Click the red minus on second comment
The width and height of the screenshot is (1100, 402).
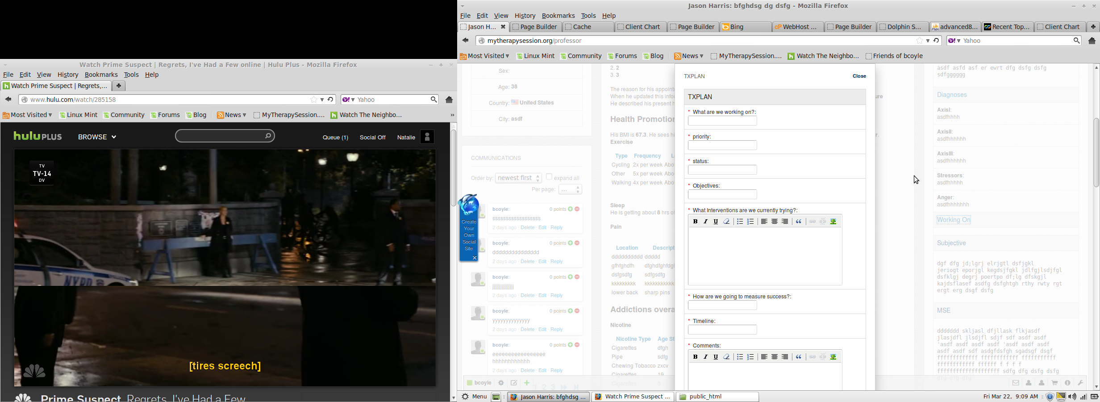click(x=578, y=243)
